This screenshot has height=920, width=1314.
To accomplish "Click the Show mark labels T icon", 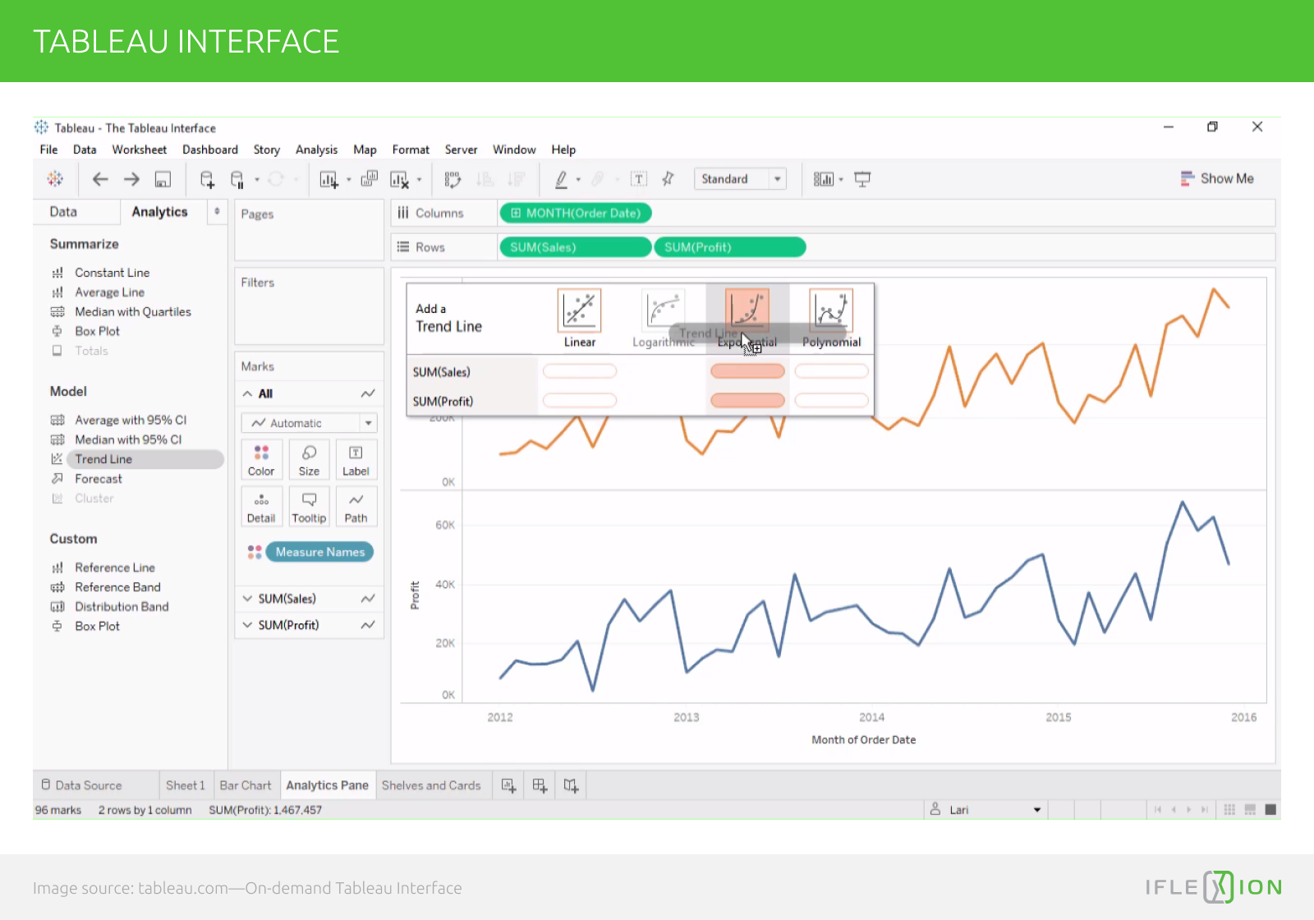I will tap(639, 179).
